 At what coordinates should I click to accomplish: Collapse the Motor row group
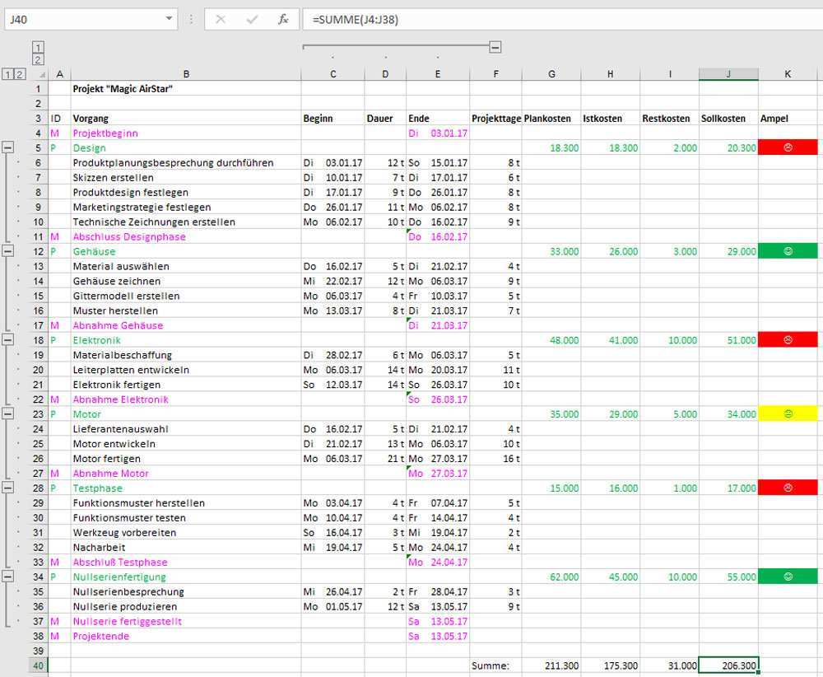coord(8,414)
